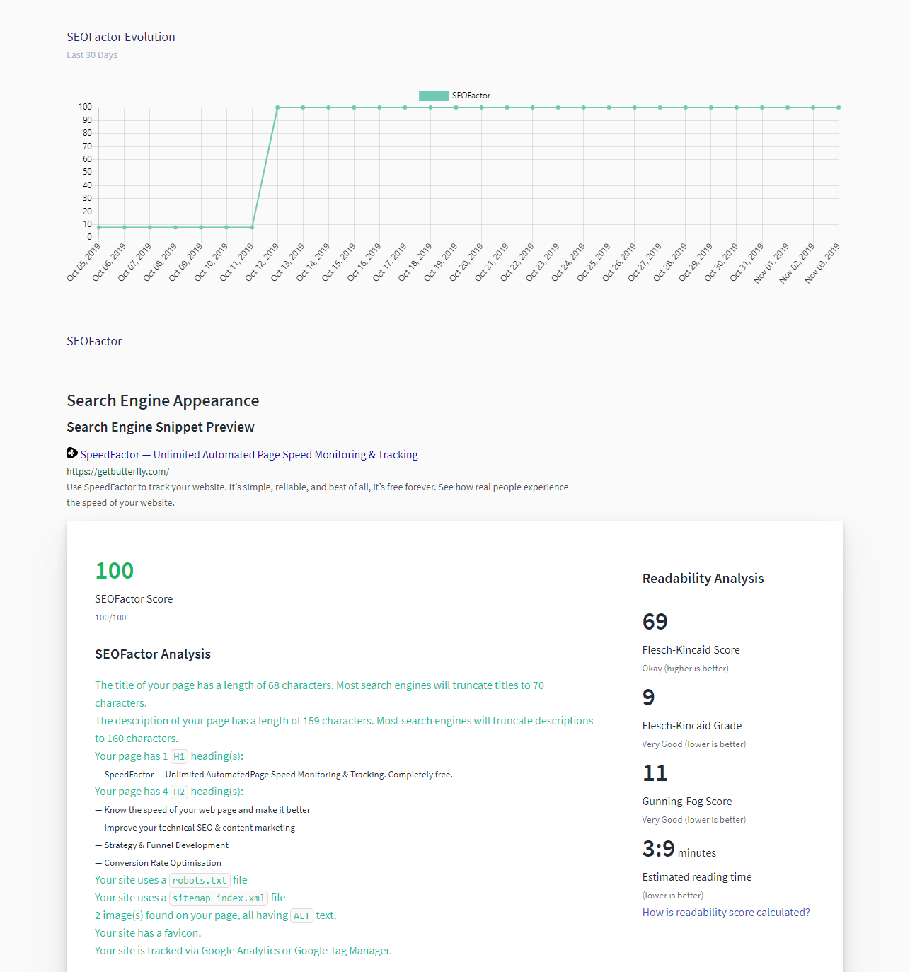Screen dimensions: 910x972
Task: Open the readability score calculation explanation link
Action: pos(725,912)
